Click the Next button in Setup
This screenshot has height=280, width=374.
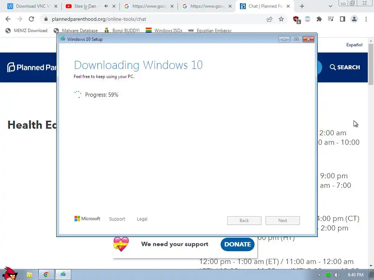tap(283, 221)
